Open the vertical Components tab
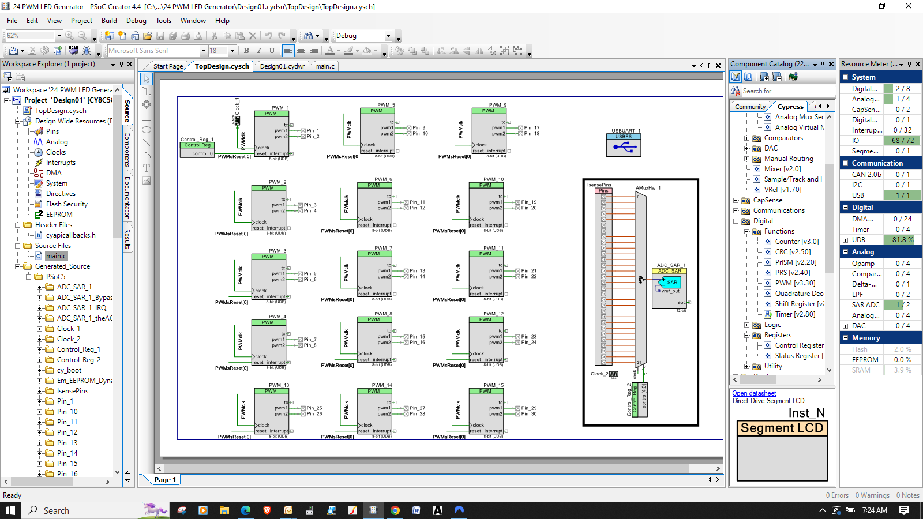Image resolution: width=923 pixels, height=519 pixels. (x=127, y=149)
